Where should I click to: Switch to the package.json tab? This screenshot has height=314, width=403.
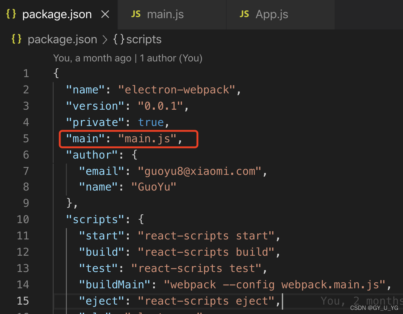(x=59, y=14)
